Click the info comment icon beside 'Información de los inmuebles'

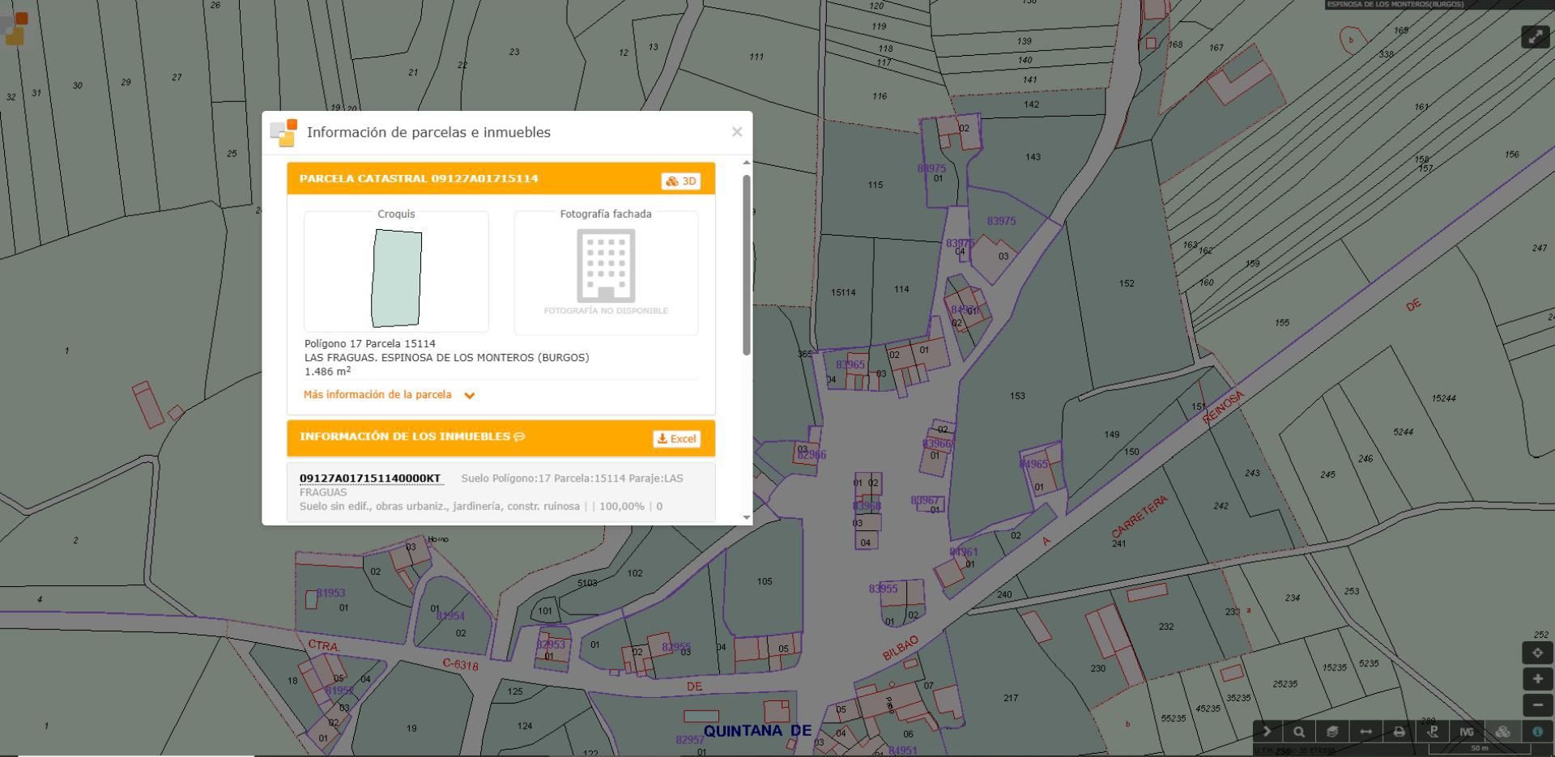(520, 436)
